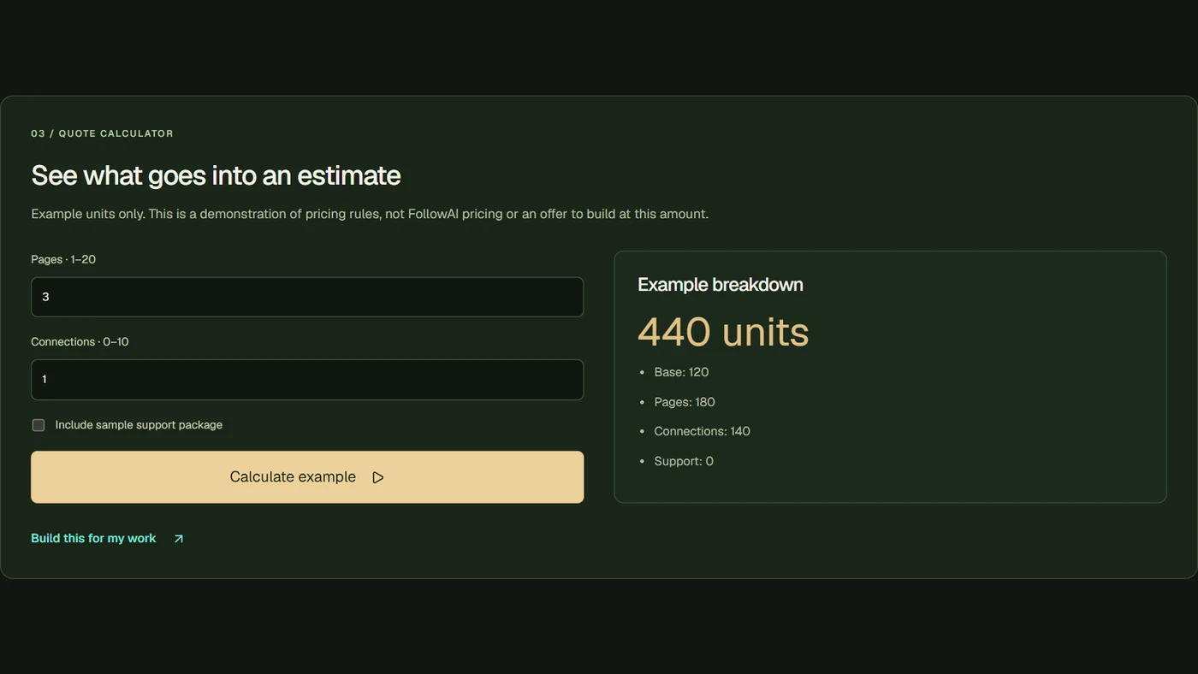Screen dimensions: 1198x674
Task: Click the arrow icon beside Build this for my work
Action: tap(178, 539)
